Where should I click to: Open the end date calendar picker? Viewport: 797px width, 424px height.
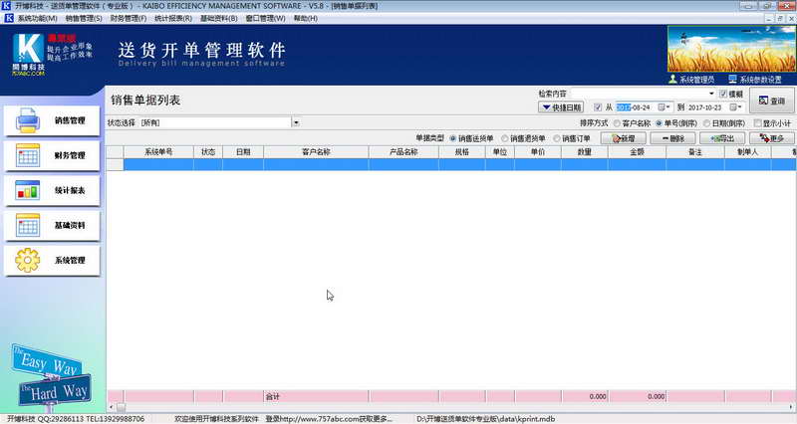point(735,107)
